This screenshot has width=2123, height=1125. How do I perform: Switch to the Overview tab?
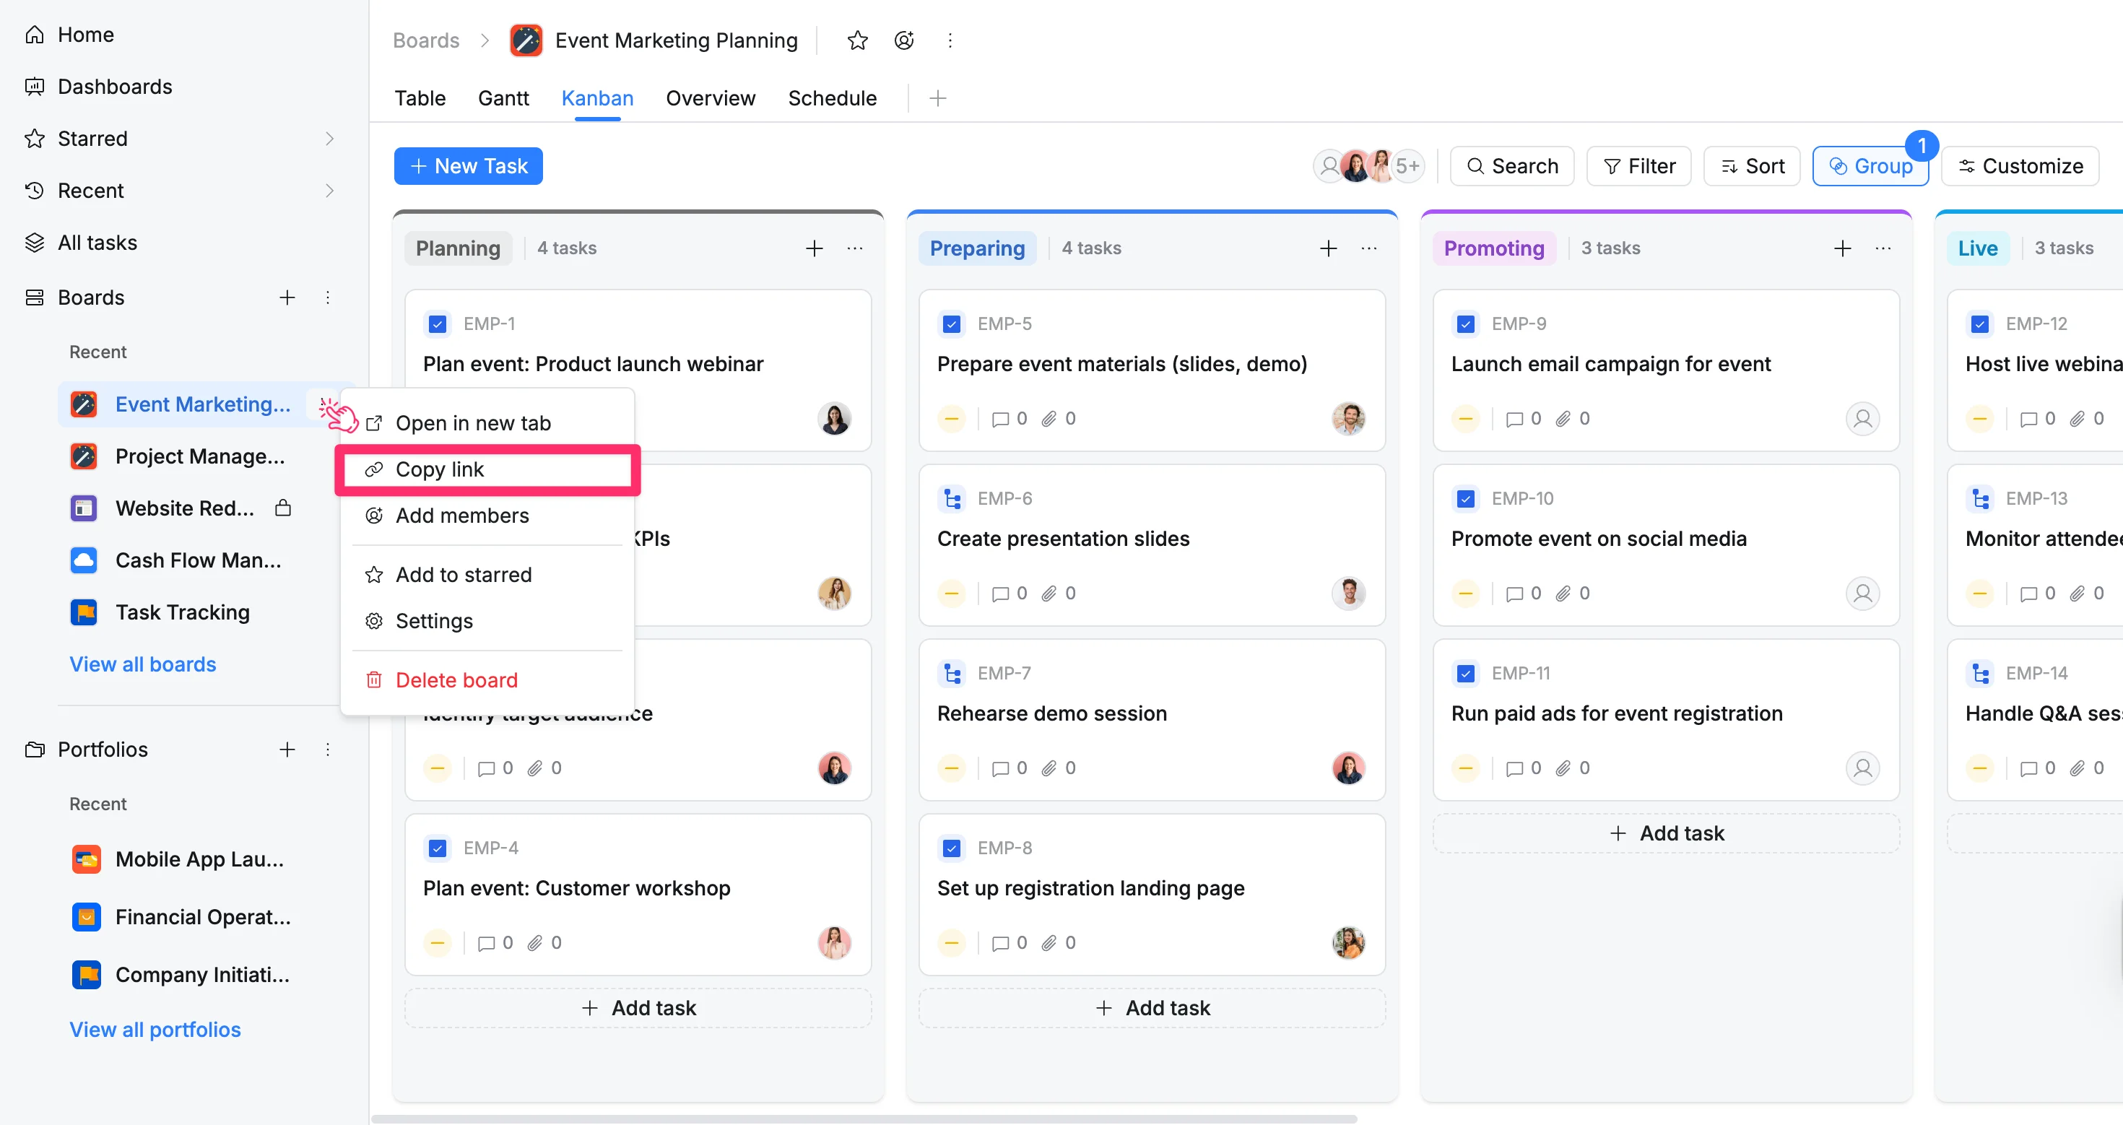(x=711, y=98)
